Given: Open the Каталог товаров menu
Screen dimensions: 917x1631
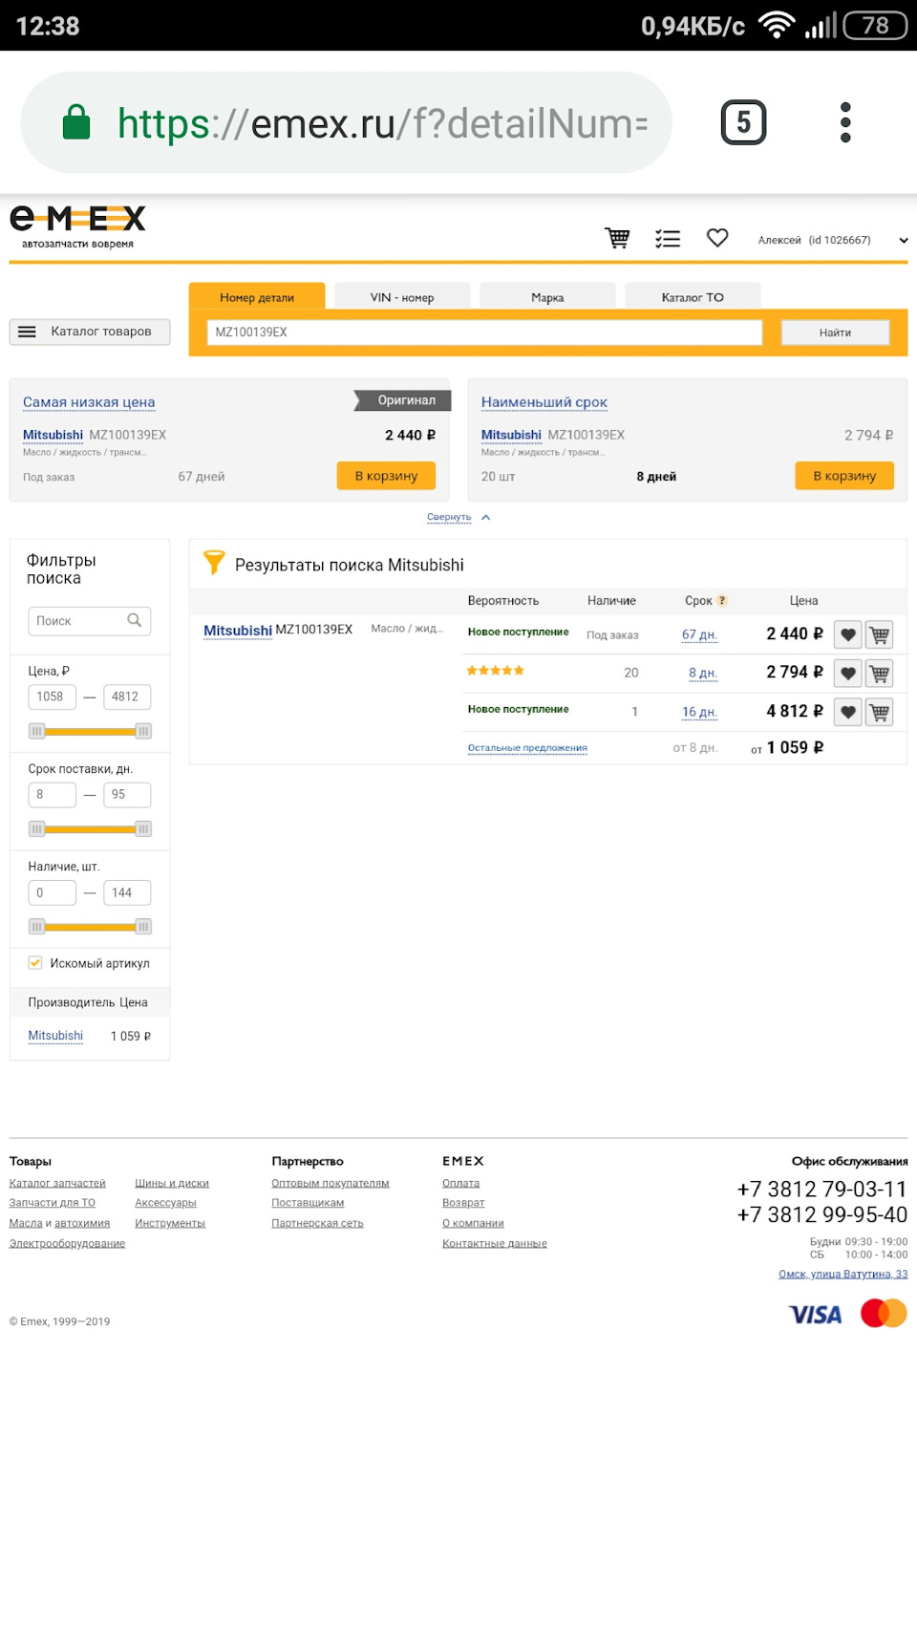Looking at the screenshot, I should click(90, 332).
